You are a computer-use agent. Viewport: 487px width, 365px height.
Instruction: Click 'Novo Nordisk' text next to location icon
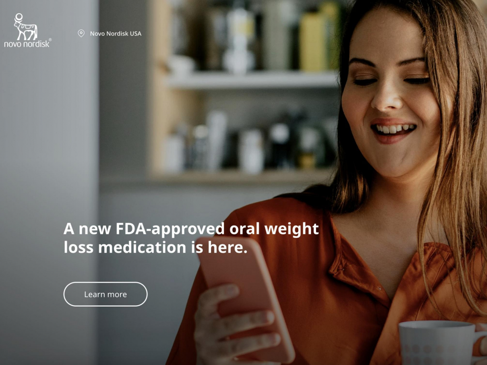pyautogui.click(x=109, y=34)
